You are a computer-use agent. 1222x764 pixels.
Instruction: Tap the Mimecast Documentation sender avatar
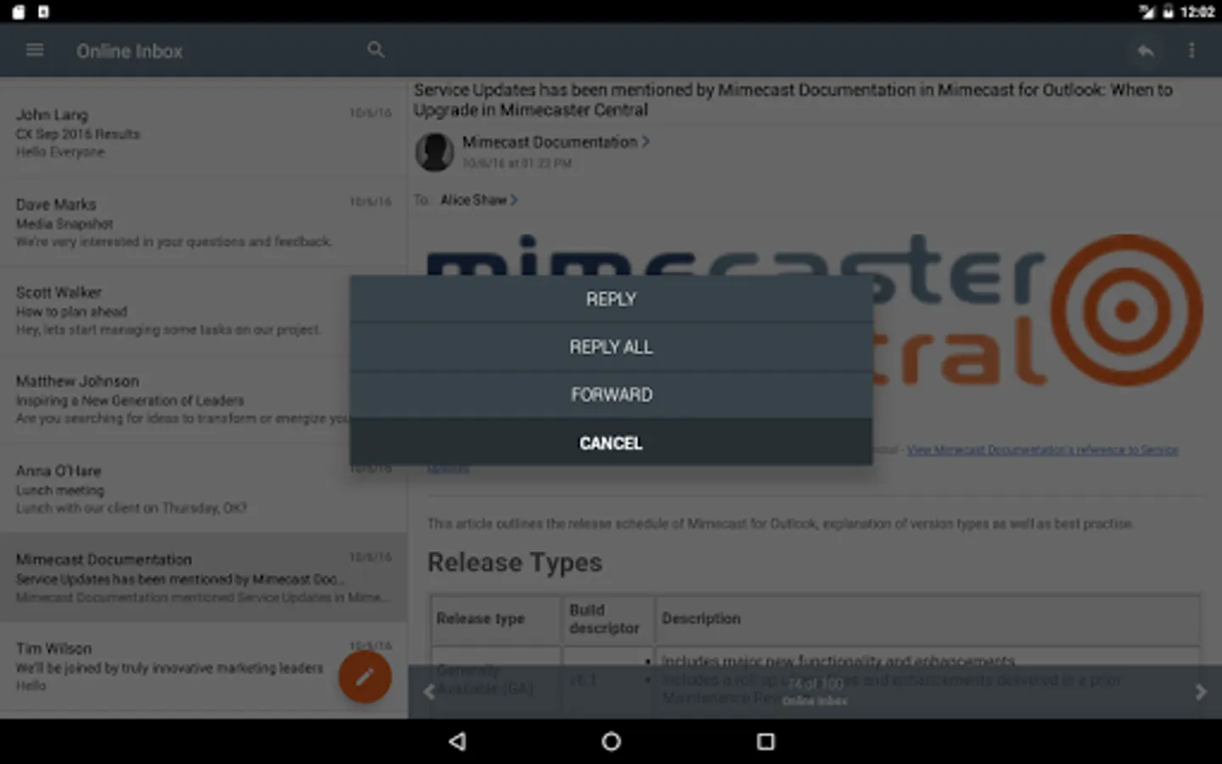(434, 152)
